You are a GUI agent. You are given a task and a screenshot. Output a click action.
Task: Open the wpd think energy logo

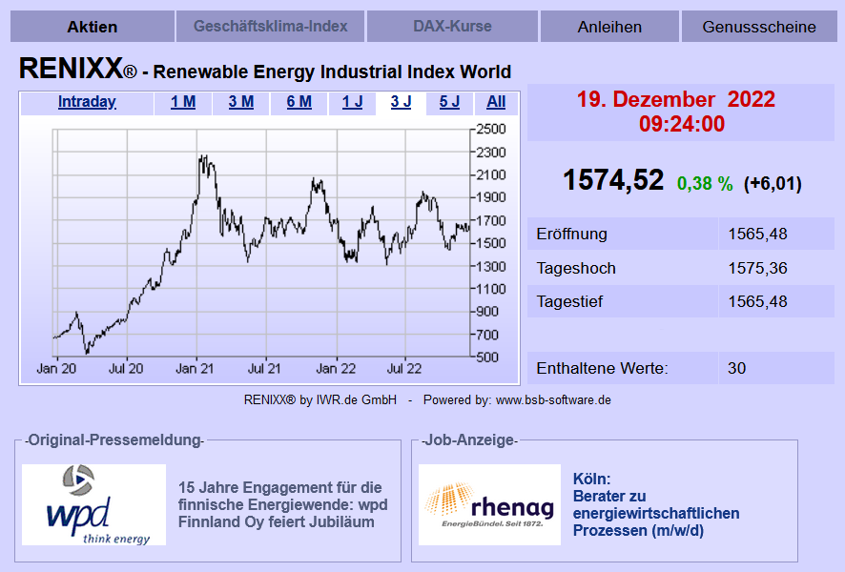(93, 504)
